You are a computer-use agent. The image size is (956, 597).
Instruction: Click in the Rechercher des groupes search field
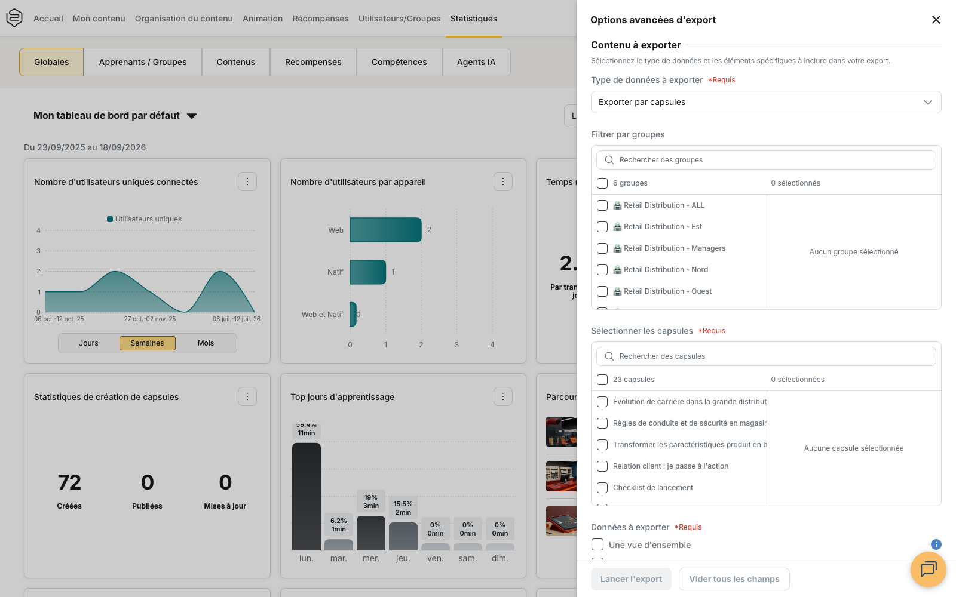click(766, 160)
